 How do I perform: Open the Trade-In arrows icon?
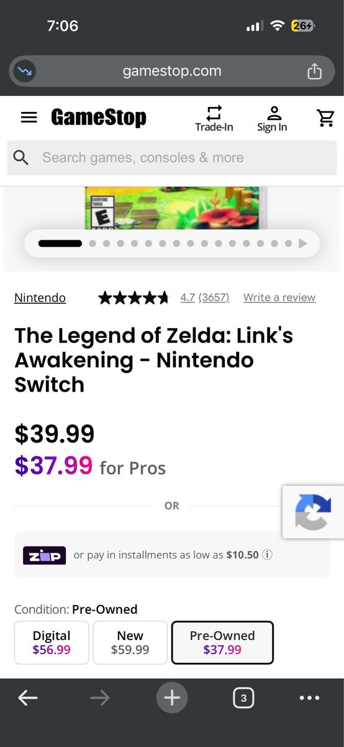[214, 113]
